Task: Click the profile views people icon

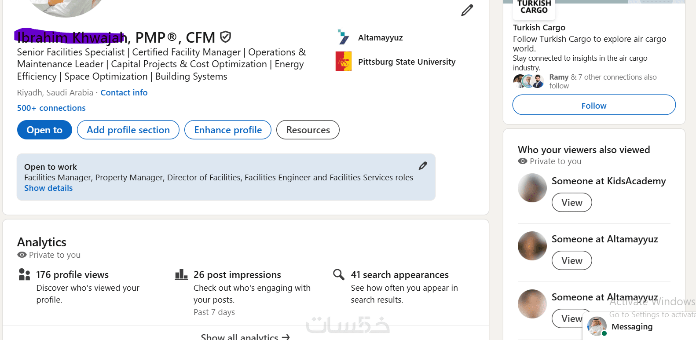Action: click(x=25, y=275)
